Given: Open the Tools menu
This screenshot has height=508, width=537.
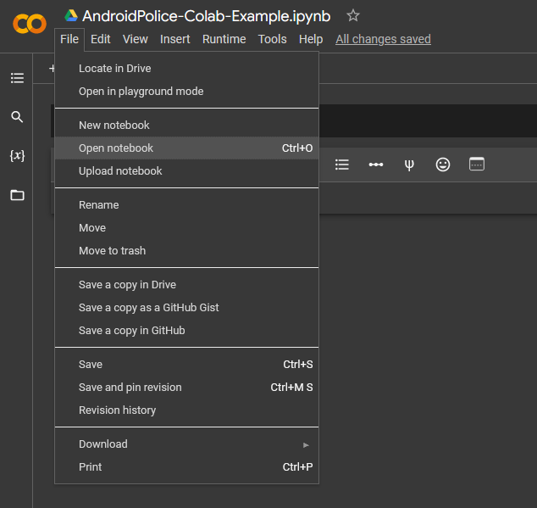Looking at the screenshot, I should 272,39.
